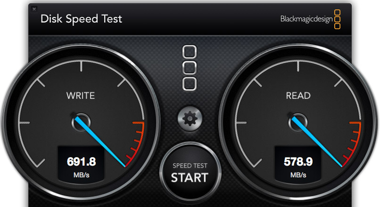Click the middle white rounded square
This screenshot has height=207, width=380.
click(190, 68)
